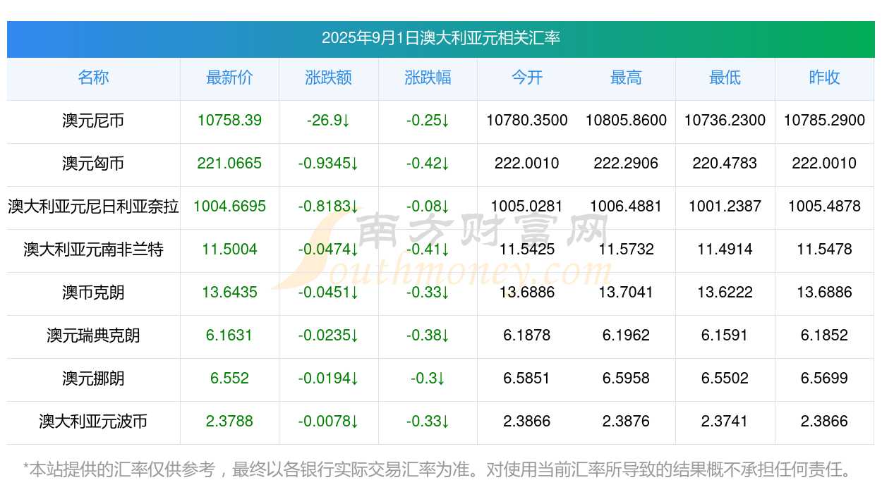
Task: Click change percent -0.25↓
Action: 428,121
